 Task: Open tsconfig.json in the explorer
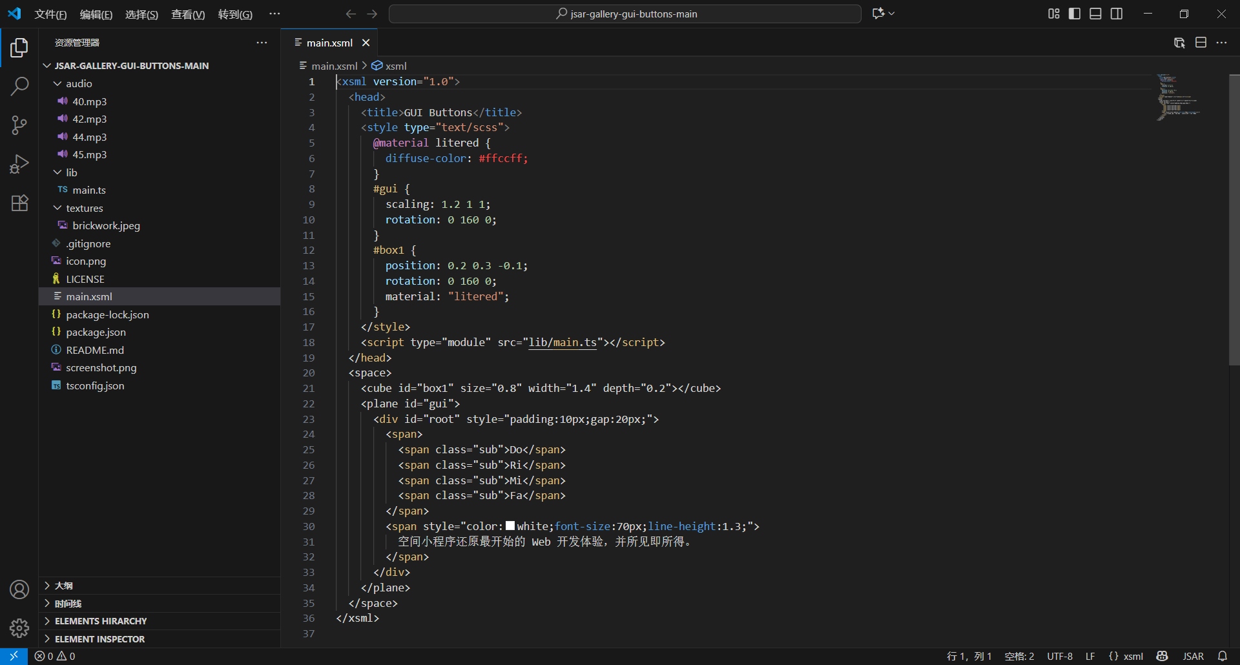point(160,385)
